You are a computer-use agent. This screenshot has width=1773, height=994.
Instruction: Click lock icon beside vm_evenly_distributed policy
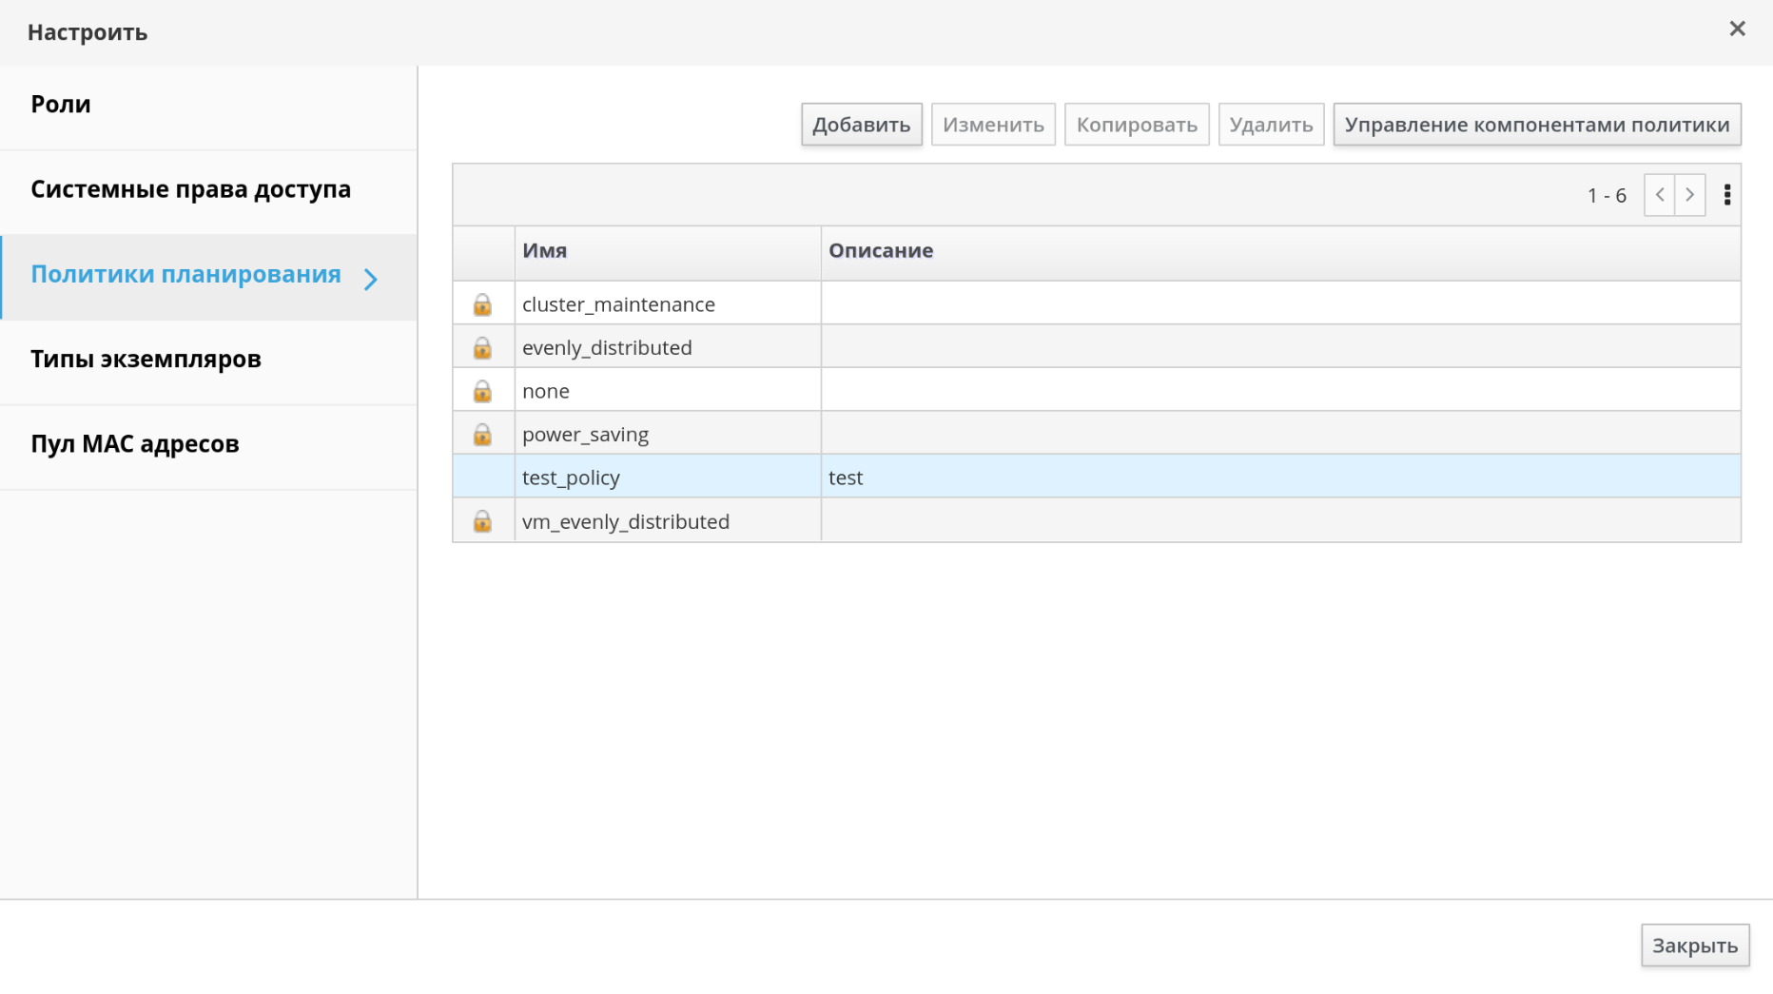coord(482,521)
